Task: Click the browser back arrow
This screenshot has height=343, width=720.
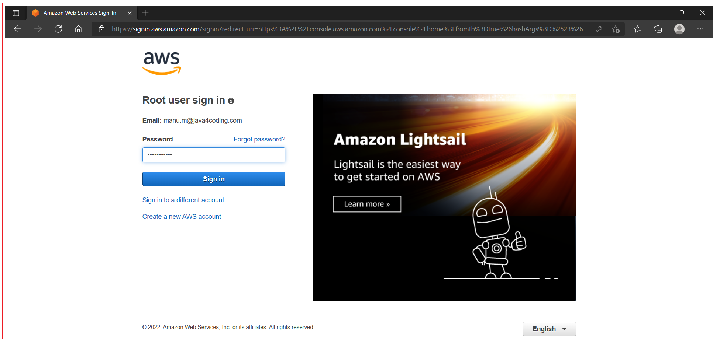Action: [x=18, y=29]
